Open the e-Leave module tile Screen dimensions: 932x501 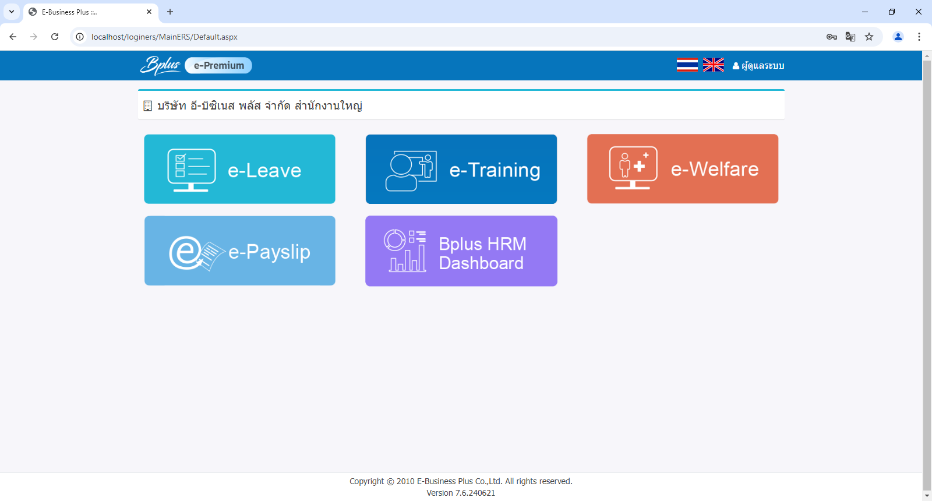click(x=239, y=169)
